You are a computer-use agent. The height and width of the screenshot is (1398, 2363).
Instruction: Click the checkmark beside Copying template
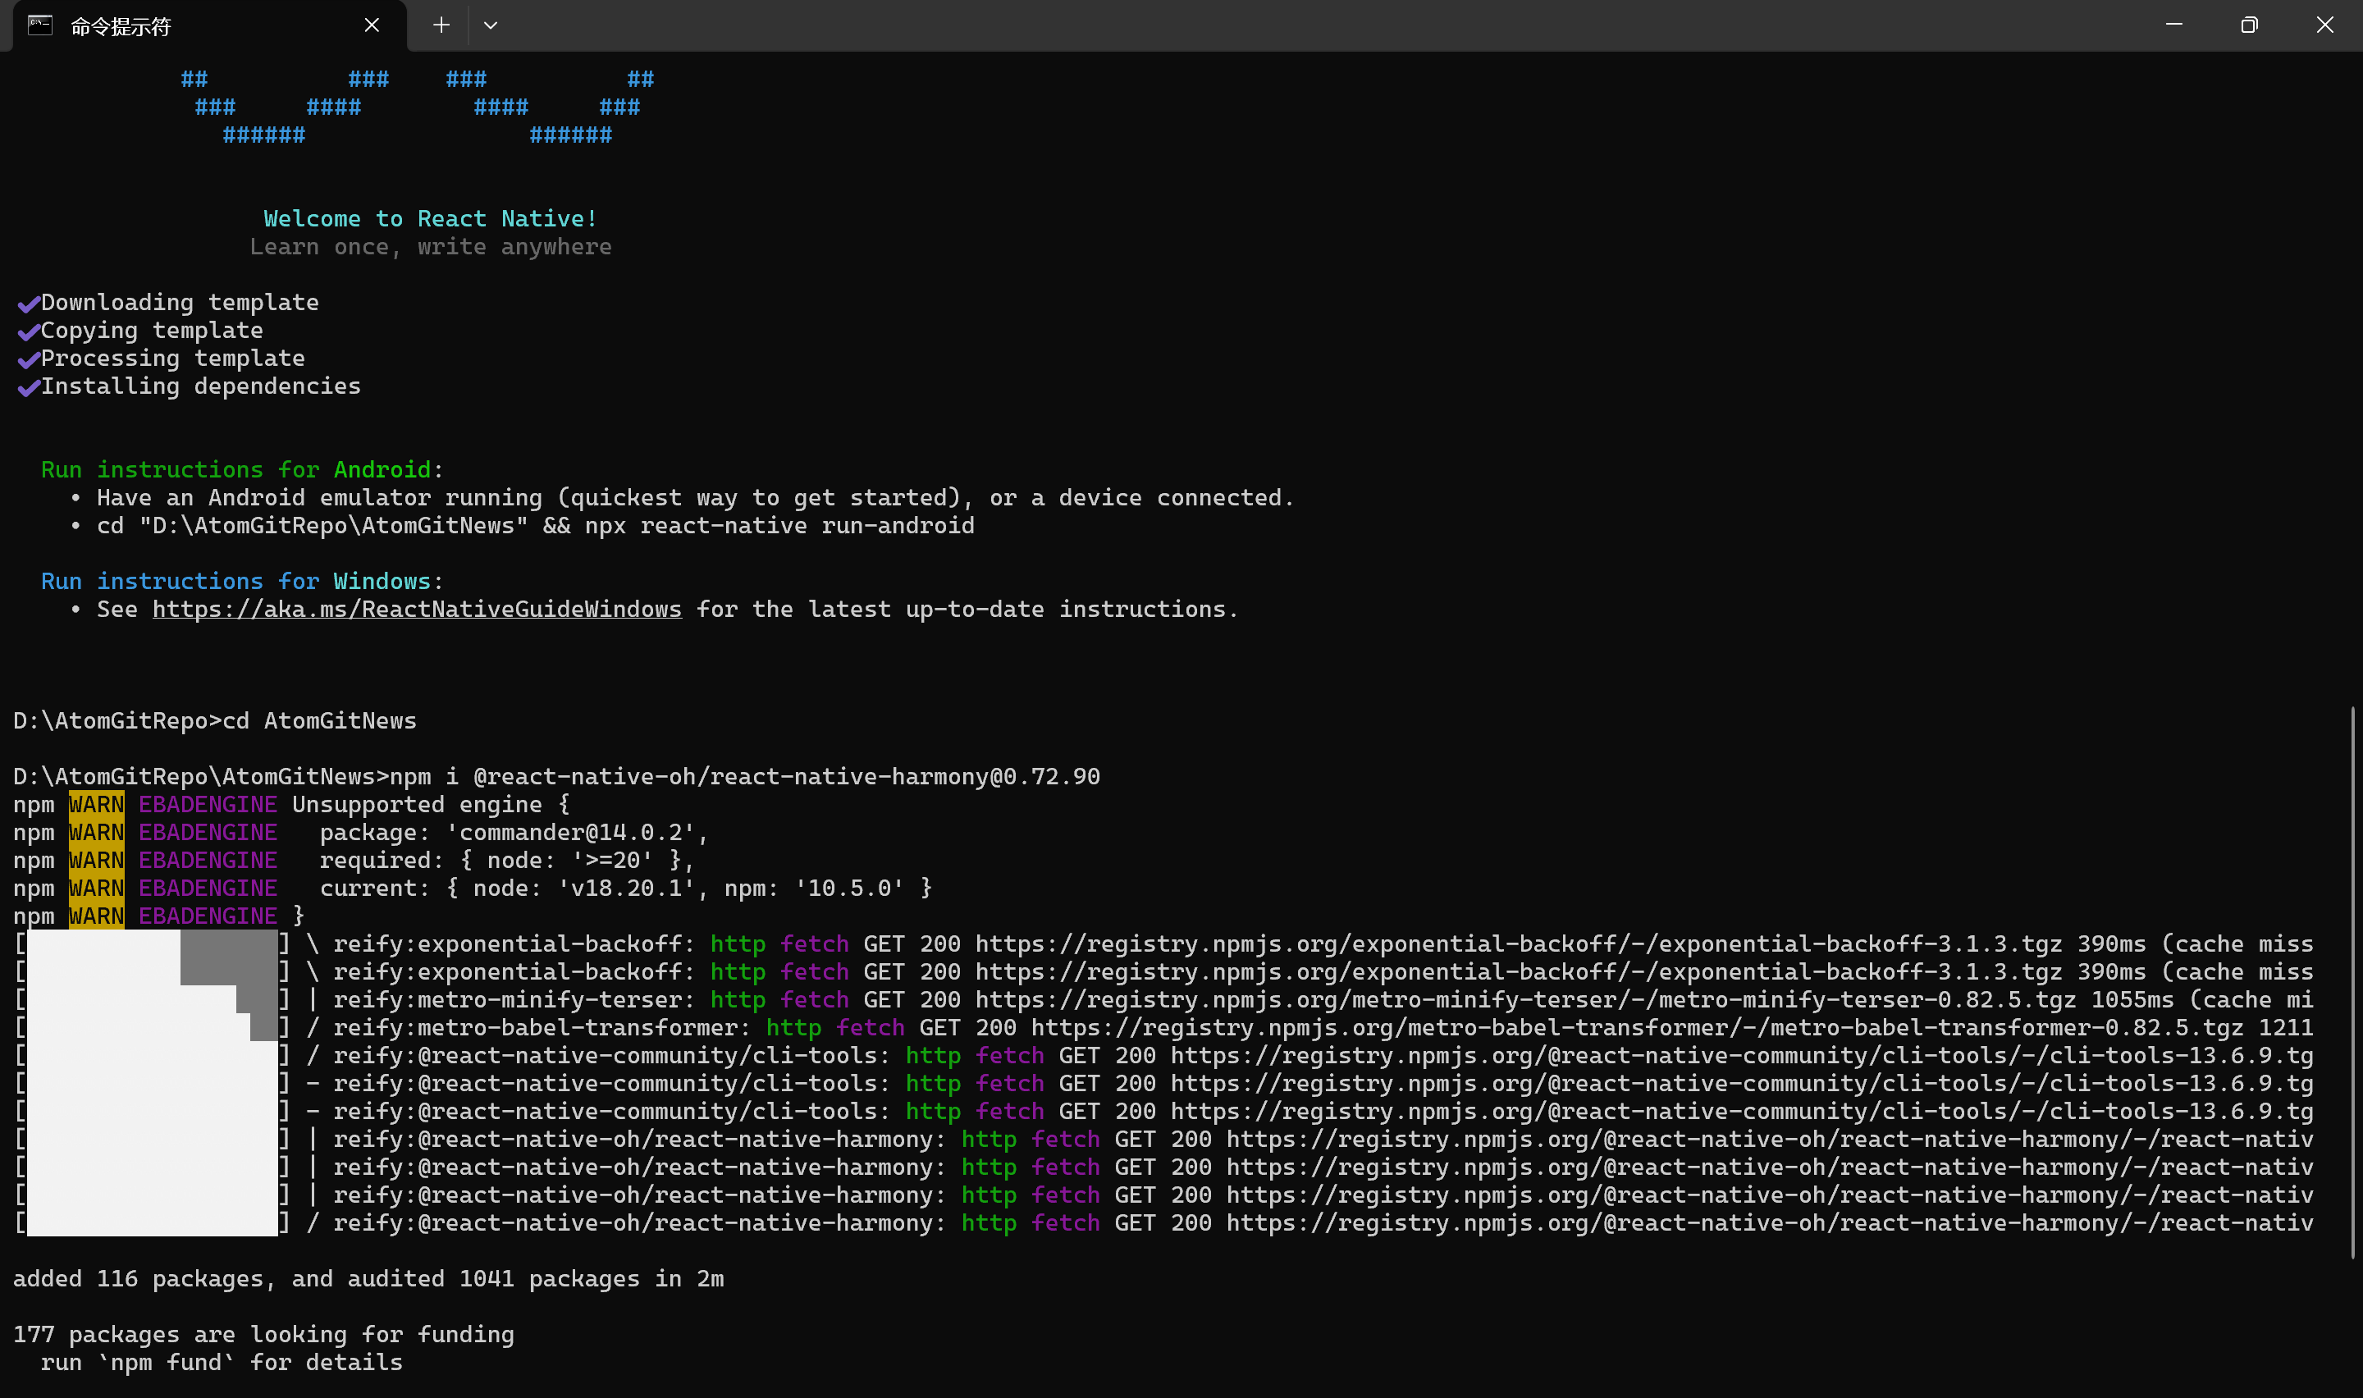tap(28, 331)
